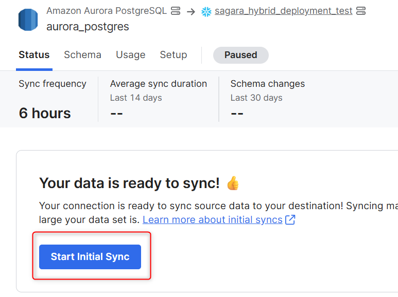Click the Your data is ready to sync heading

pyautogui.click(x=129, y=183)
